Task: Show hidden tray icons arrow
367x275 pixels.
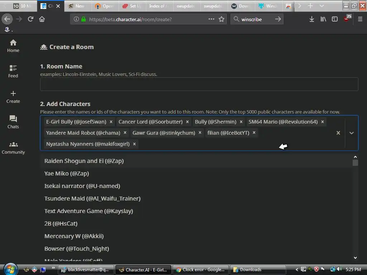Action: (296, 270)
